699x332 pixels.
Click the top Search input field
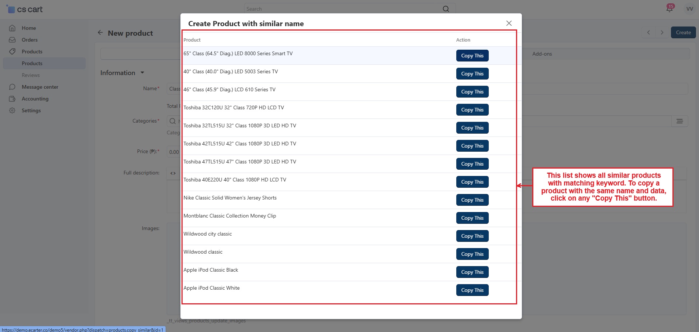pos(343,9)
